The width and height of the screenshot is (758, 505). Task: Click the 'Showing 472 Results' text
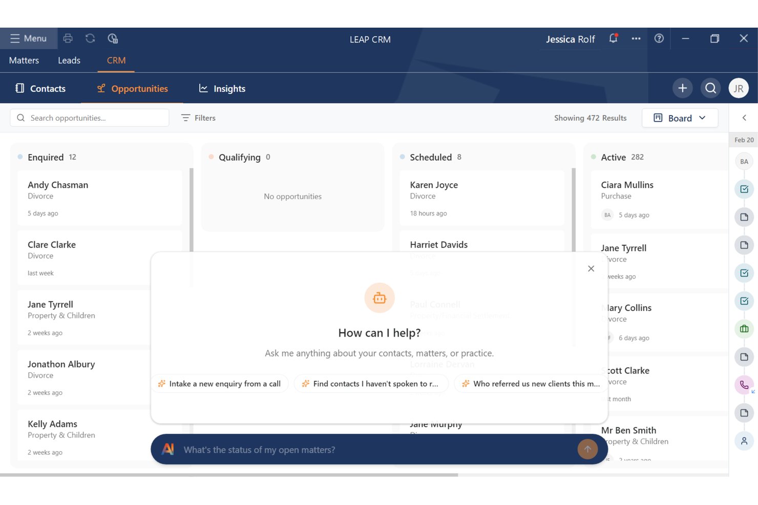pos(590,118)
